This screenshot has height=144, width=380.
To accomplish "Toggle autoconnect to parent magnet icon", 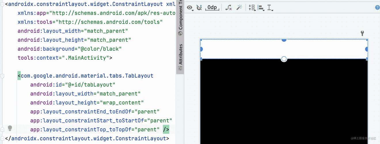I will point(199,8).
